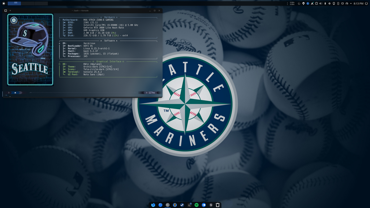Click the "Orchis-Dark [GTK2/3/4]" theme value
Viewport: 370px width, 208px height.
[x=98, y=66]
